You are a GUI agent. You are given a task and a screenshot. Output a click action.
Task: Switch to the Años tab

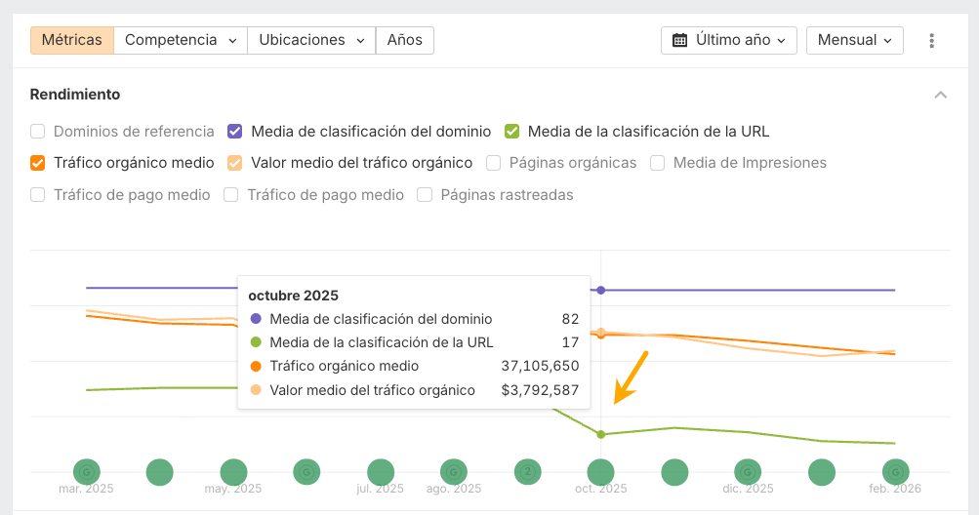pos(404,40)
